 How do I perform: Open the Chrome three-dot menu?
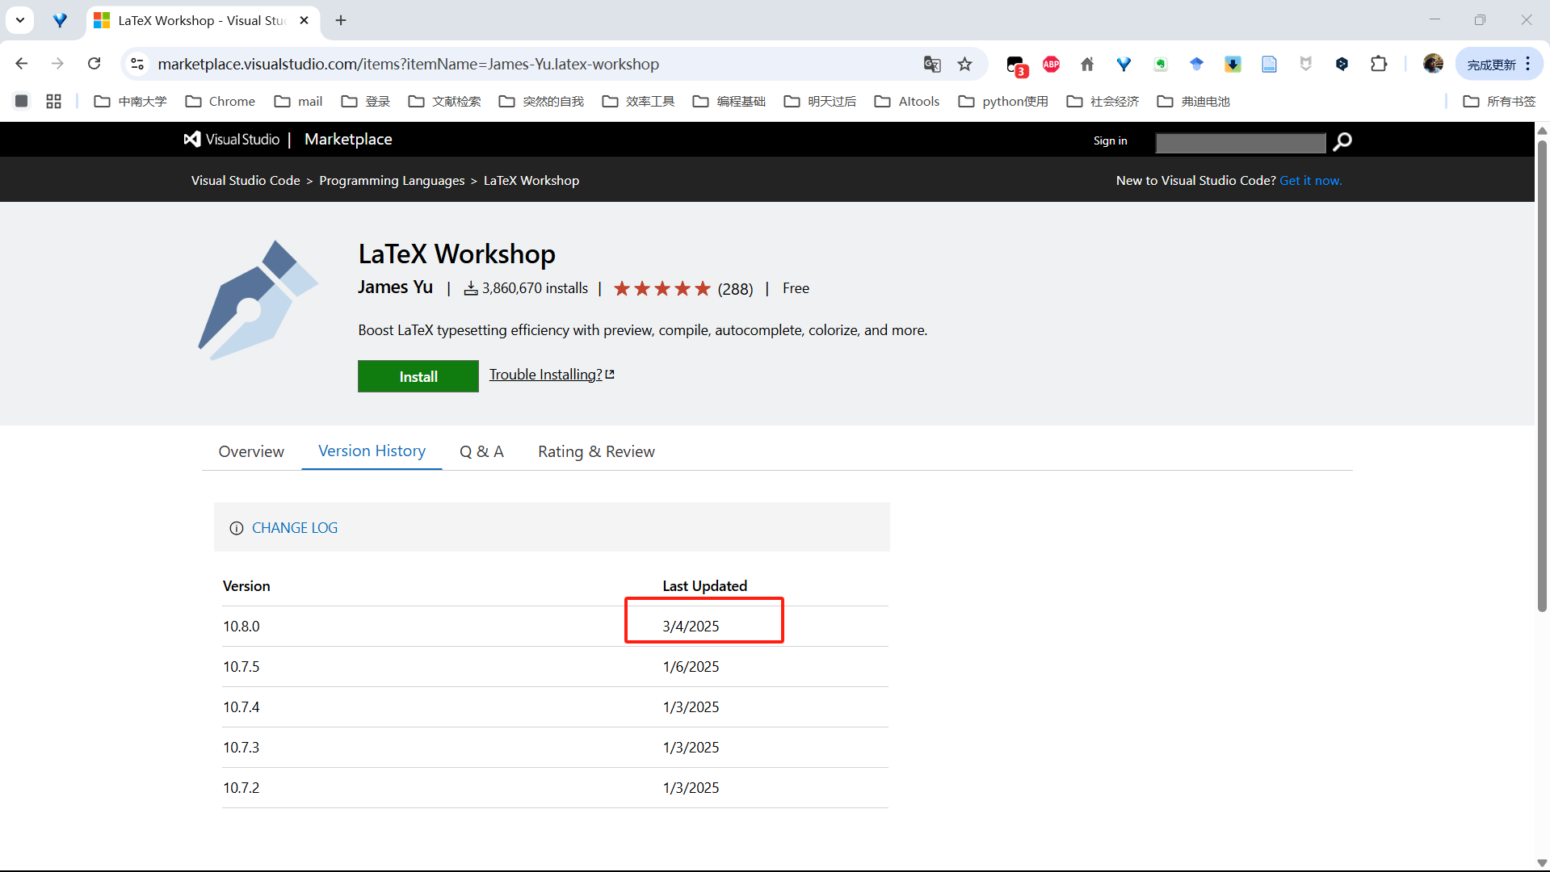click(1528, 65)
